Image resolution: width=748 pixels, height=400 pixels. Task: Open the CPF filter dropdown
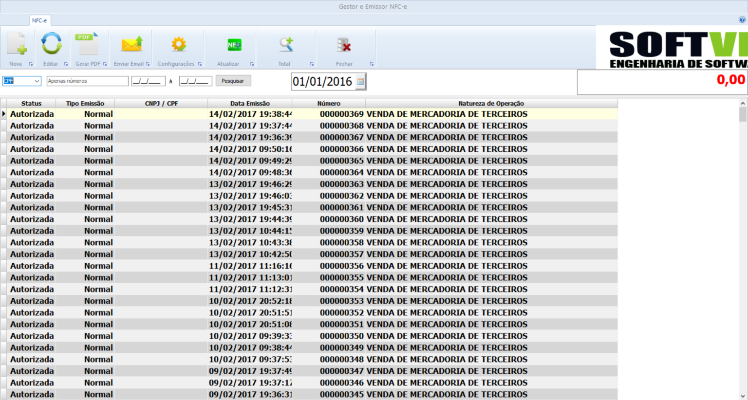(37, 81)
